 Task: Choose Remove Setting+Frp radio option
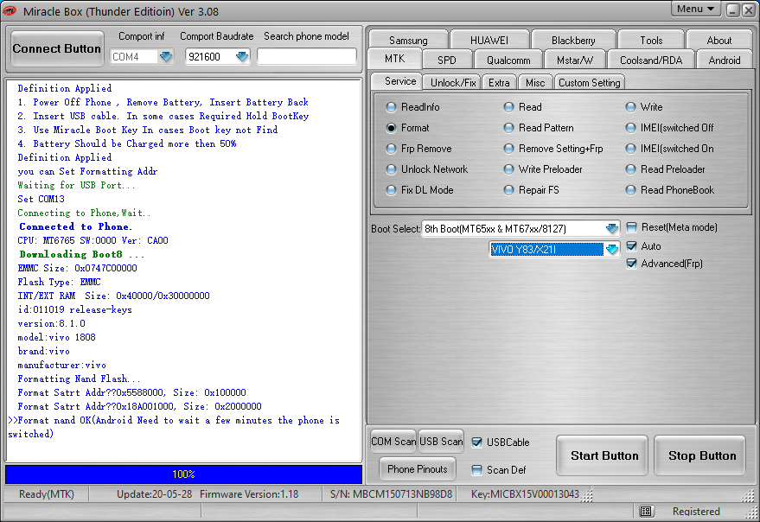(508, 149)
